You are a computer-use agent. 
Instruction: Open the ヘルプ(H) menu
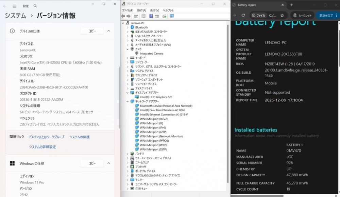coord(168,11)
